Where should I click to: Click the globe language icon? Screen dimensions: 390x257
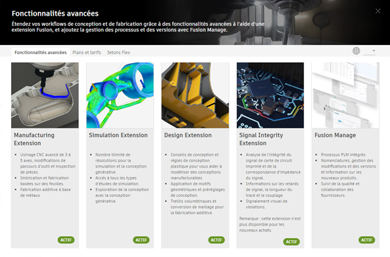point(356,51)
